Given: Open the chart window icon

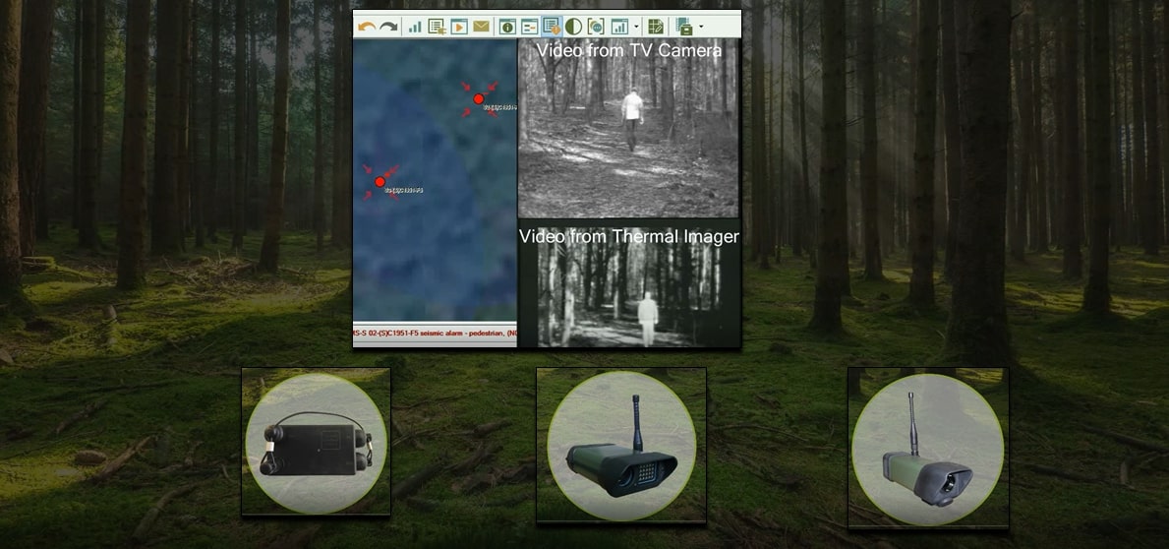Looking at the screenshot, I should tap(619, 27).
